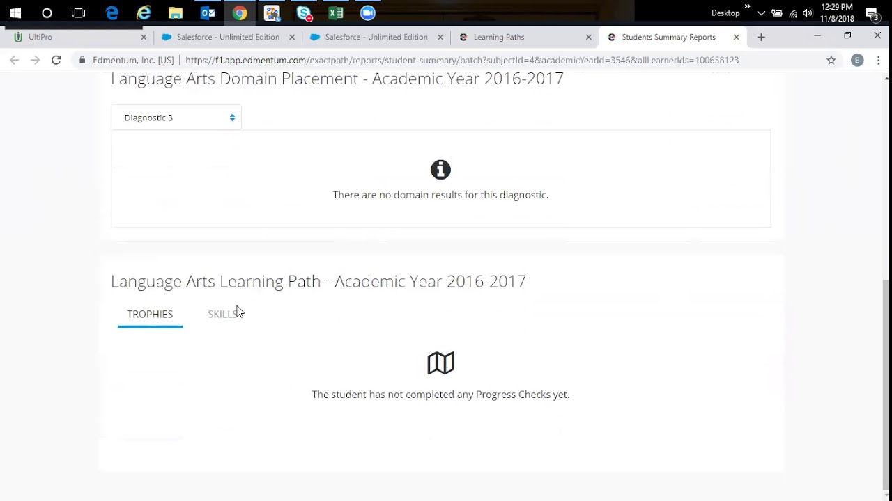Switch to the SKILLS tab
This screenshot has width=892, height=501.
(223, 314)
